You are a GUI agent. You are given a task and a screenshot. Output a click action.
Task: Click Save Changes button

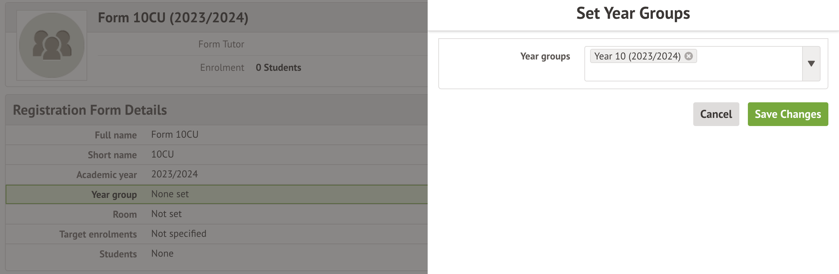pos(788,114)
